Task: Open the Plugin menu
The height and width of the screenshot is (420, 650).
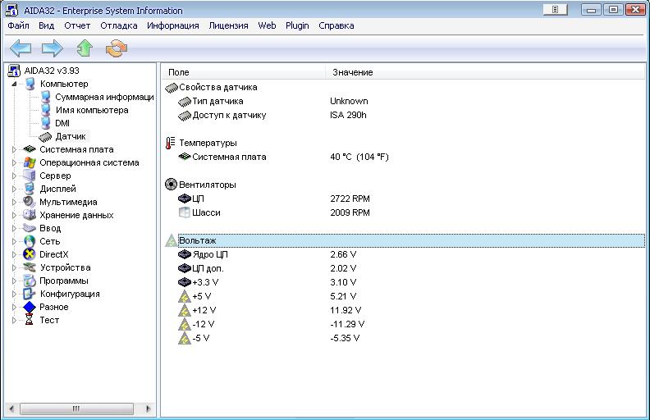Action: tap(297, 25)
